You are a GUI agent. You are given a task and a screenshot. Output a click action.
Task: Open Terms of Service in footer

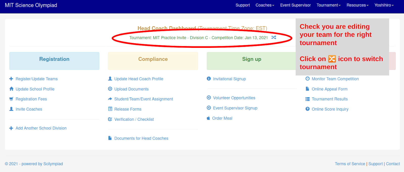(350, 164)
